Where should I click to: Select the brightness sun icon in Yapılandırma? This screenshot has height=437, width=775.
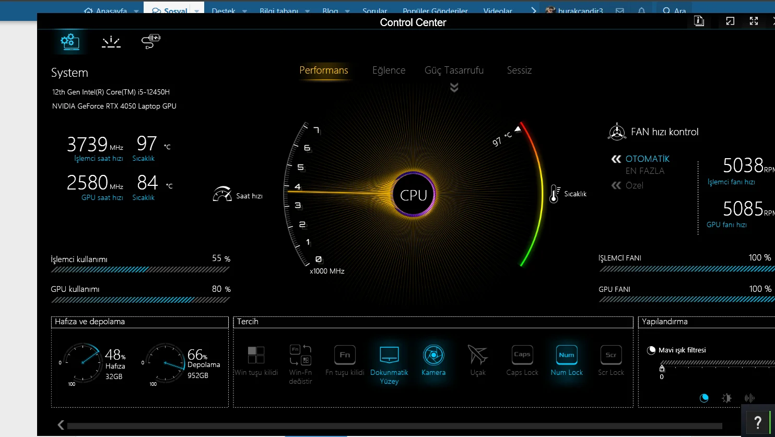coord(726,398)
